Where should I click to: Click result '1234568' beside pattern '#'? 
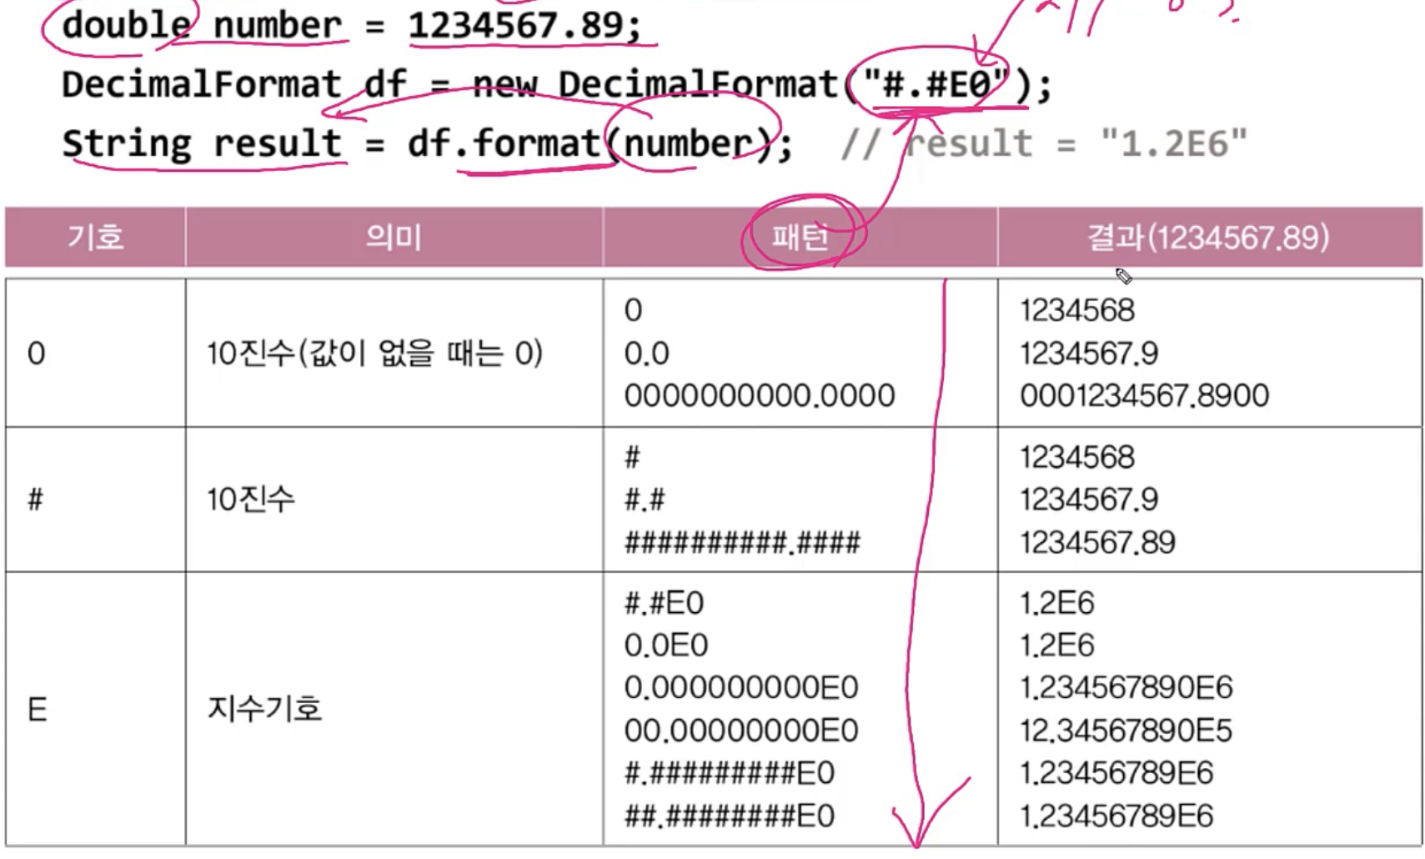click(1077, 457)
